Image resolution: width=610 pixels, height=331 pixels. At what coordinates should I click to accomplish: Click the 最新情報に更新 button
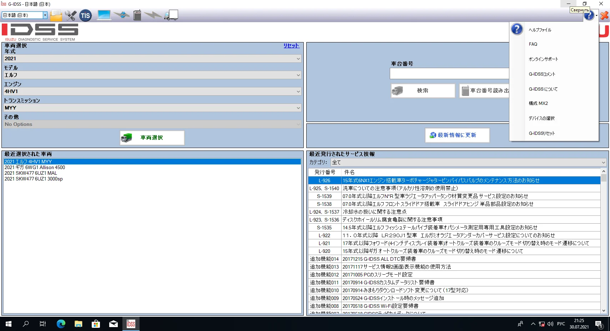coord(457,135)
